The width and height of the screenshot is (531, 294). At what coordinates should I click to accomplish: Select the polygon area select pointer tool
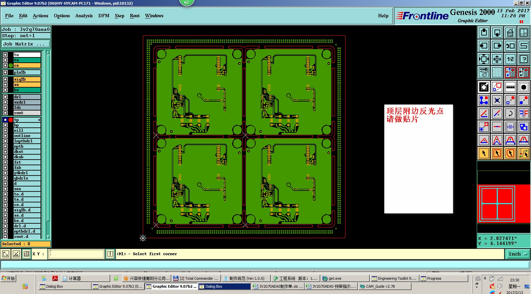click(x=510, y=153)
